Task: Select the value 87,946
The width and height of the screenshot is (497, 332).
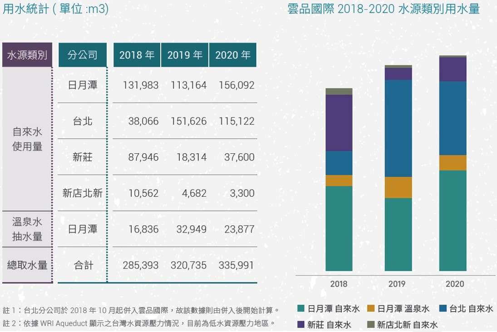Action: click(143, 157)
